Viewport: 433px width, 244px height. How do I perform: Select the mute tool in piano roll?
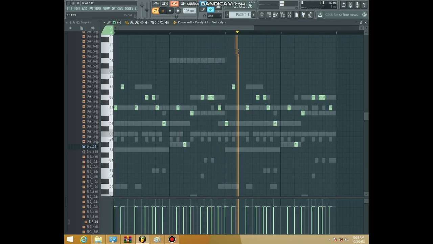coord(147,22)
